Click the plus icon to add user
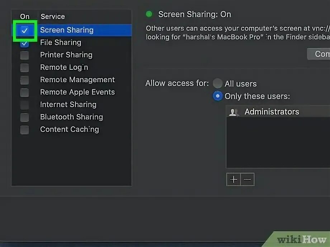 [x=234, y=179]
